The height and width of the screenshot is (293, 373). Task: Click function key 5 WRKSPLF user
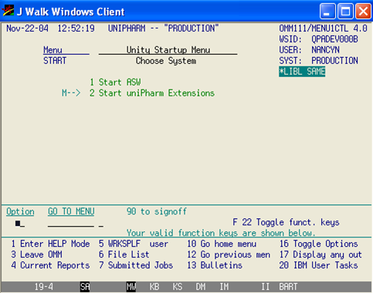point(134,244)
